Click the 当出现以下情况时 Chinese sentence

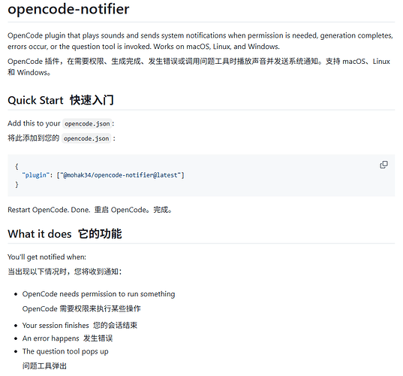click(65, 271)
